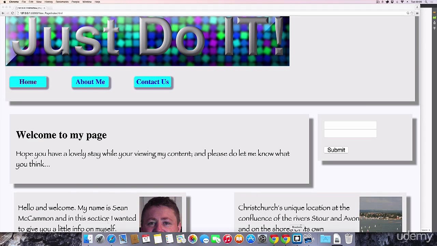
Task: Click the second text field above Submit
Action: coord(350,133)
